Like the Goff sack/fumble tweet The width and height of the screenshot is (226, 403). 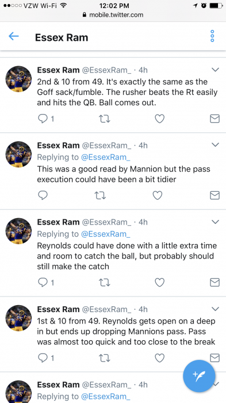(x=159, y=119)
